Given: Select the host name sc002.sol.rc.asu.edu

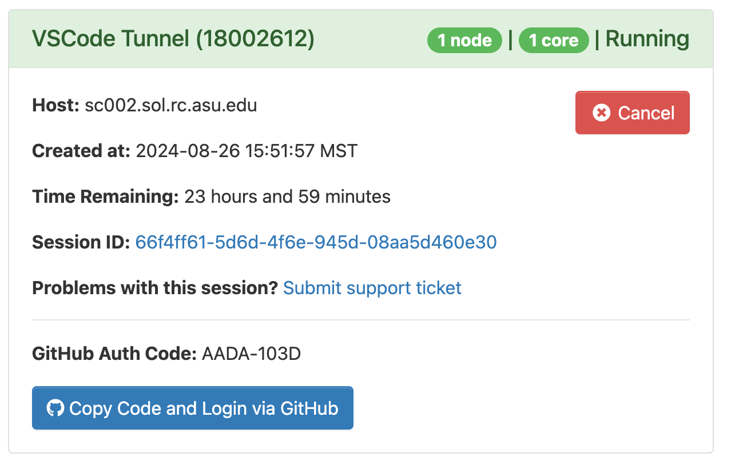Looking at the screenshot, I should click(170, 106).
